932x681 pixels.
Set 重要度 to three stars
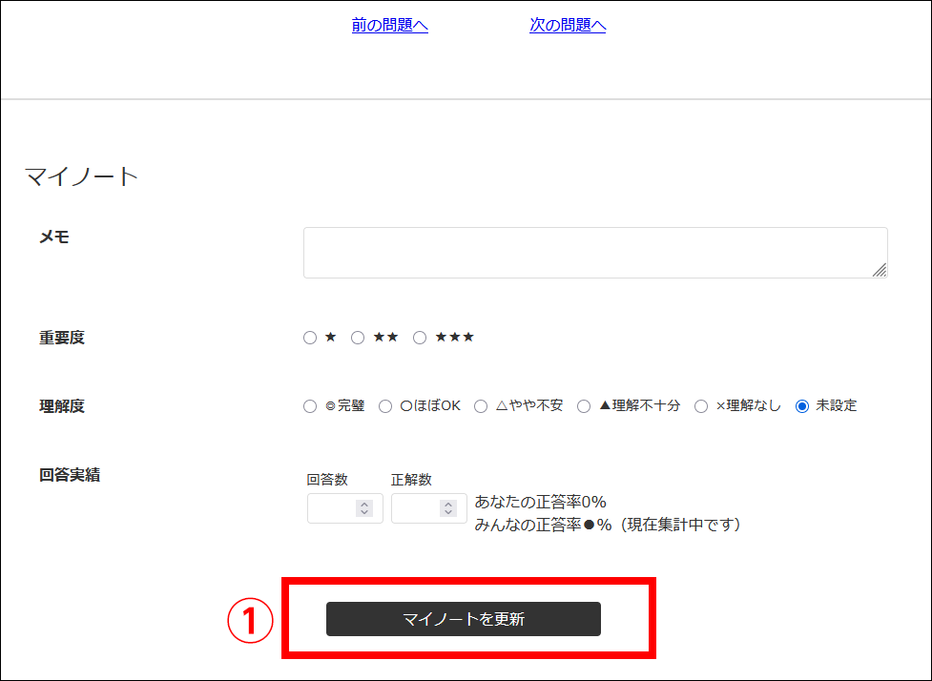tap(420, 338)
